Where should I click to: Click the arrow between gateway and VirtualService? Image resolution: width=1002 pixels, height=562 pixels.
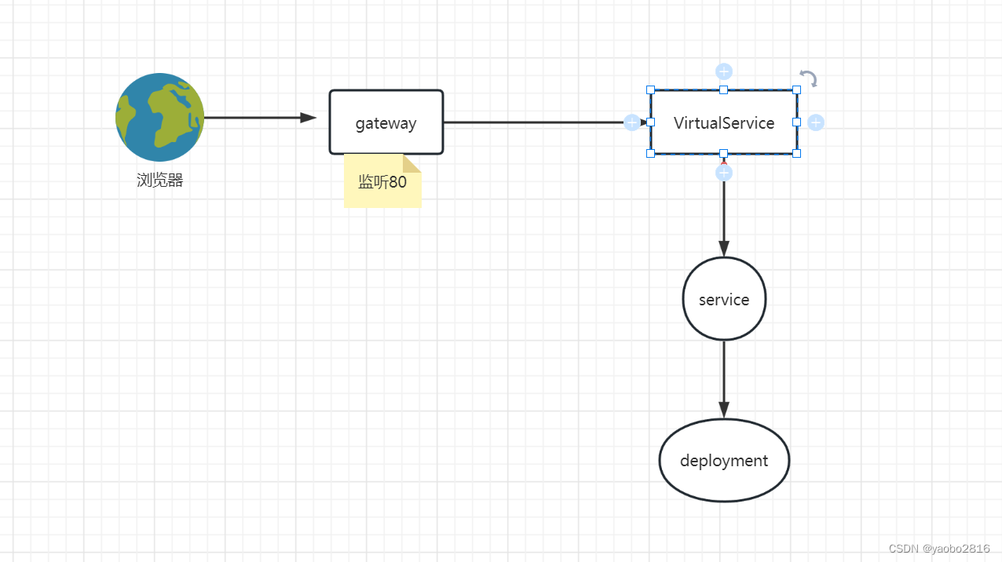pyautogui.click(x=542, y=122)
